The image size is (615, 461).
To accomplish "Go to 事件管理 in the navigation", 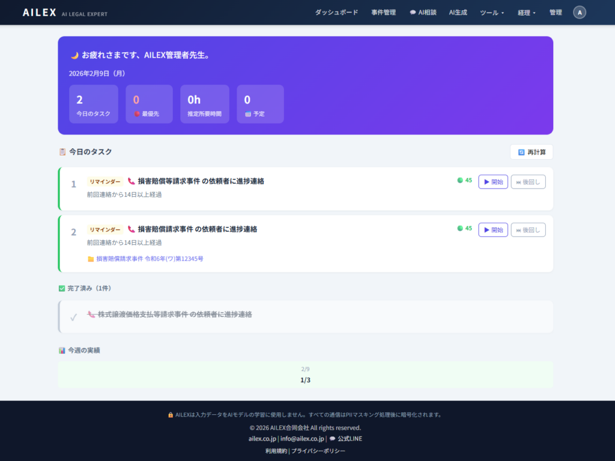I will 383,13.
